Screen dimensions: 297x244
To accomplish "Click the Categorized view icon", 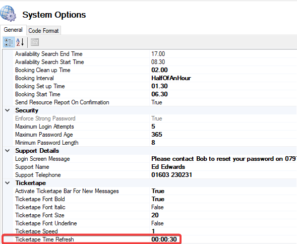I will (x=9, y=42).
